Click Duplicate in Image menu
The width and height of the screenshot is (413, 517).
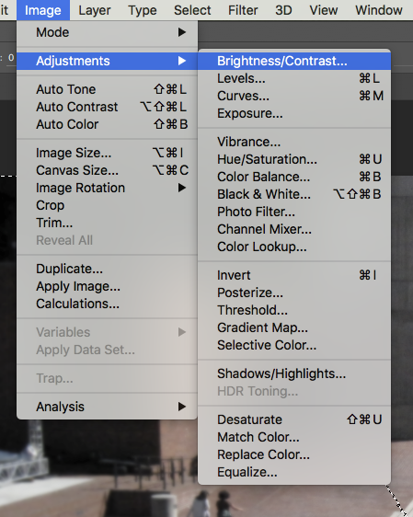[x=107, y=269]
